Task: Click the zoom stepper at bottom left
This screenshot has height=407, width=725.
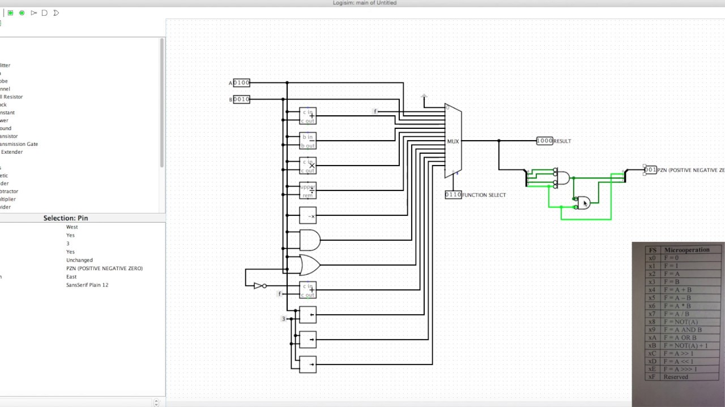Action: tap(156, 402)
